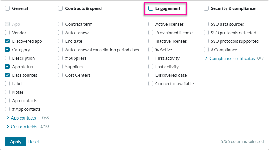Image resolution: width=269 pixels, height=150 pixels.
Task: Enable SSO data sources column
Action: point(206,24)
